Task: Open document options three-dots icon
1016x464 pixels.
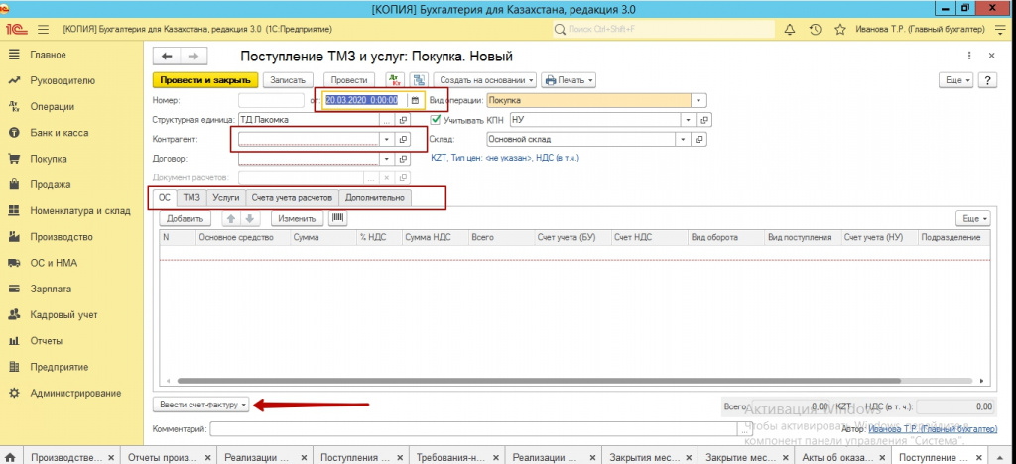Action: (969, 57)
